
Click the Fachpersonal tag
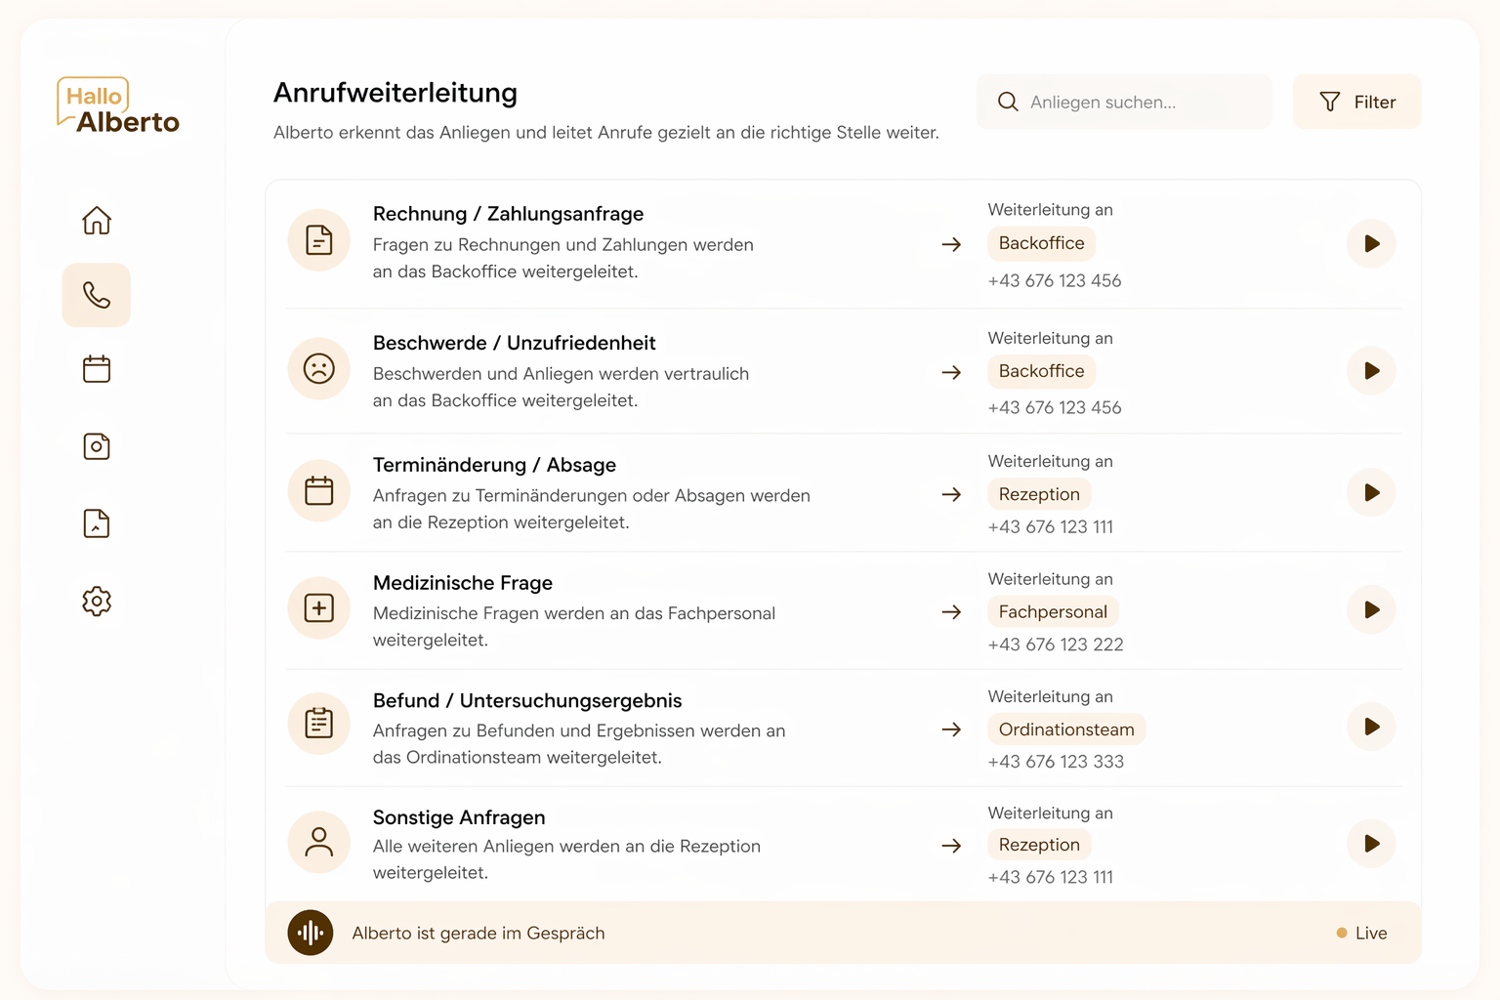click(1053, 612)
